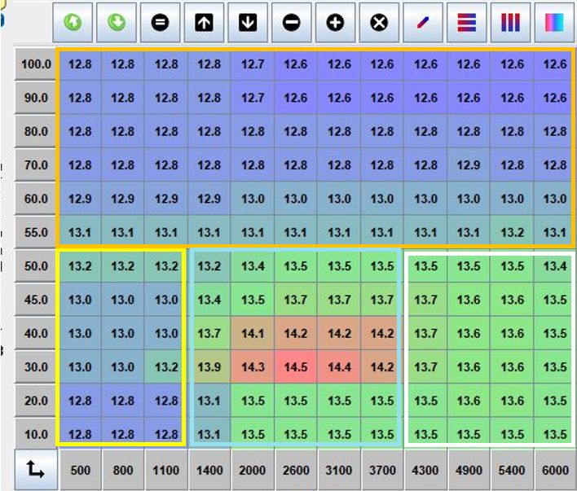Click the horizontal stripes toolbar icon
This screenshot has width=577, height=491.
point(467,23)
